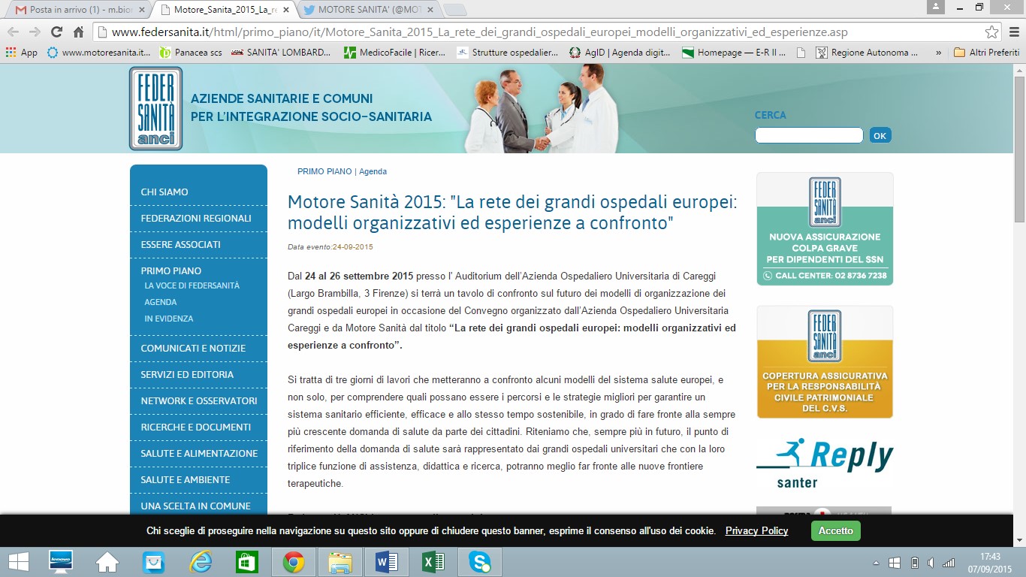Open File Explorer from taskbar
The width and height of the screenshot is (1026, 577).
pos(340,562)
